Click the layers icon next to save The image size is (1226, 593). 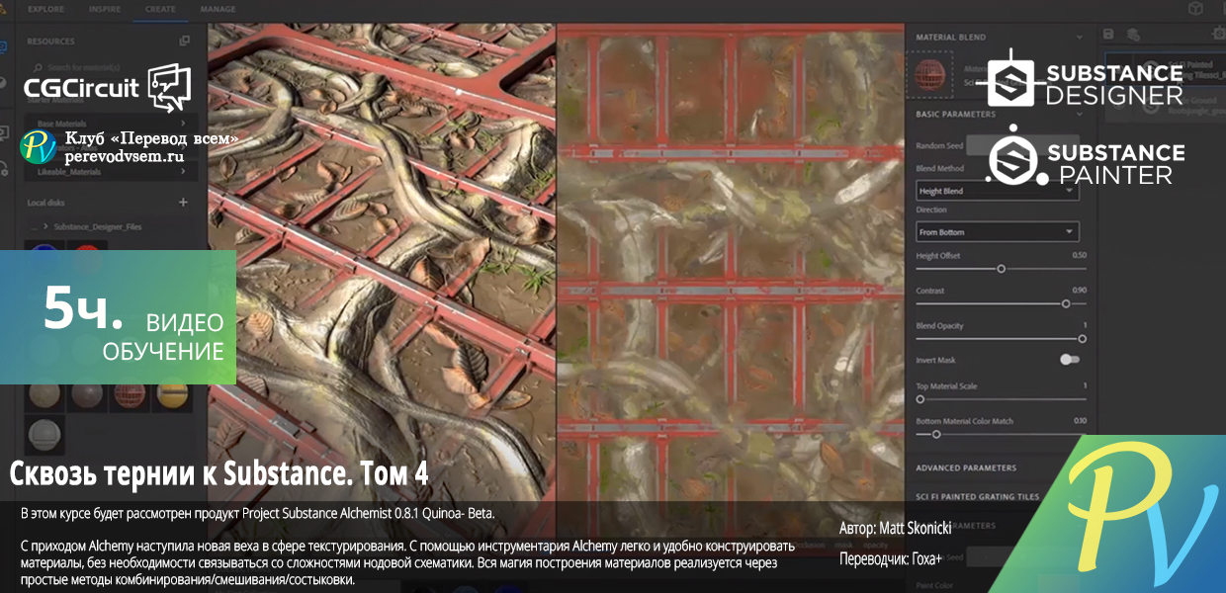(x=1131, y=34)
